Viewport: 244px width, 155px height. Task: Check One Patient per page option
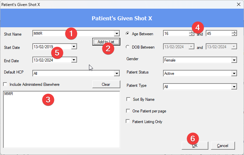[128, 111]
